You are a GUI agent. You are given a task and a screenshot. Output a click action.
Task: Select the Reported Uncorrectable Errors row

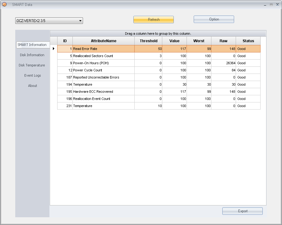159,77
